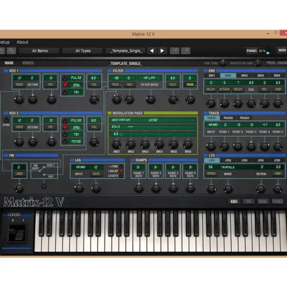Click the VCO 1 FREQ knob

(x=19, y=99)
